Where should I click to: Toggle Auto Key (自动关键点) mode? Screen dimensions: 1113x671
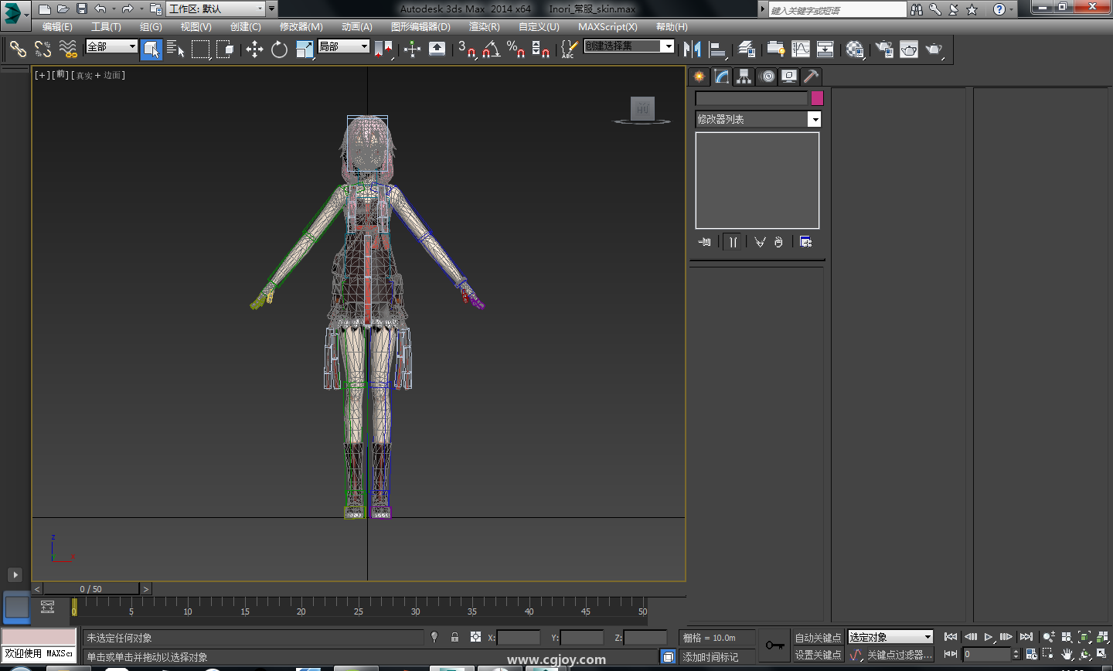(818, 638)
